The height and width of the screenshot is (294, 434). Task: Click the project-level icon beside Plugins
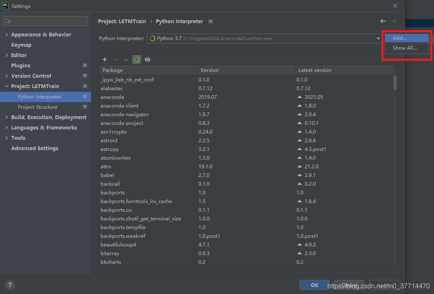click(x=85, y=65)
